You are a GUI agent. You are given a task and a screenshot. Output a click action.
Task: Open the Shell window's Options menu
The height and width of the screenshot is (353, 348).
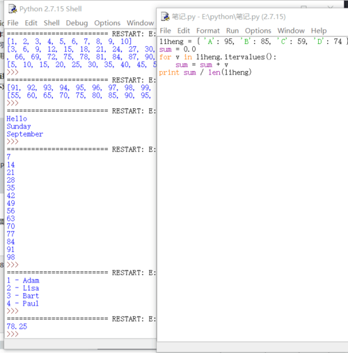tap(107, 23)
